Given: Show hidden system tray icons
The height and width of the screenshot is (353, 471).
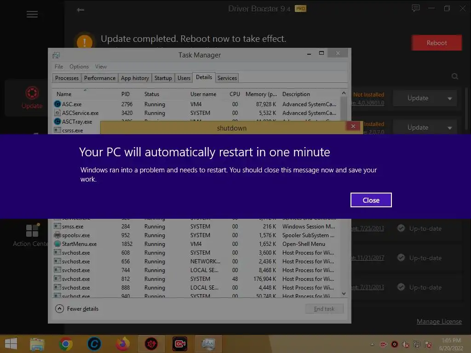Looking at the screenshot, I should click(373, 344).
